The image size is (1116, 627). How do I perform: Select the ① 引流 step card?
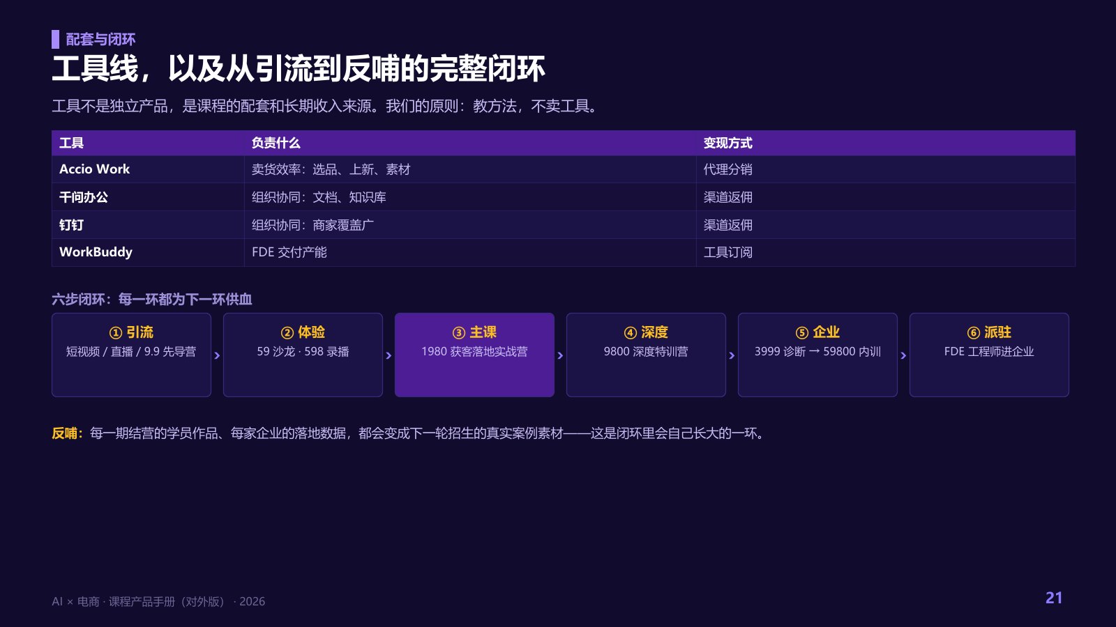pyautogui.click(x=131, y=355)
